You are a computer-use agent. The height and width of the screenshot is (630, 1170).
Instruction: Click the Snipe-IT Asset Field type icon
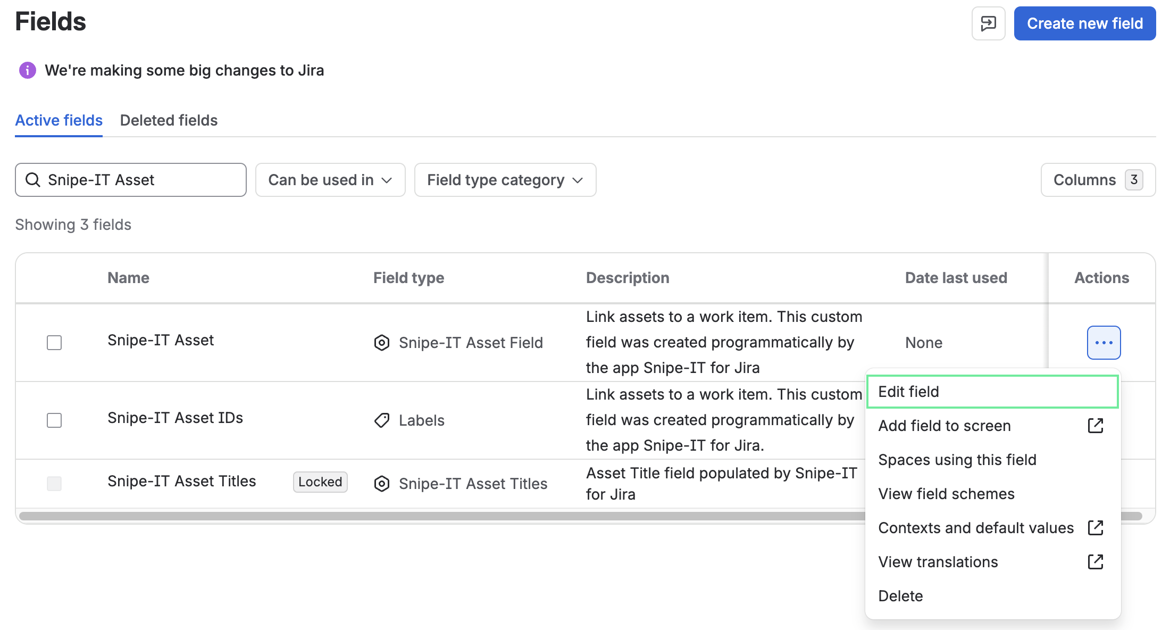[382, 343]
